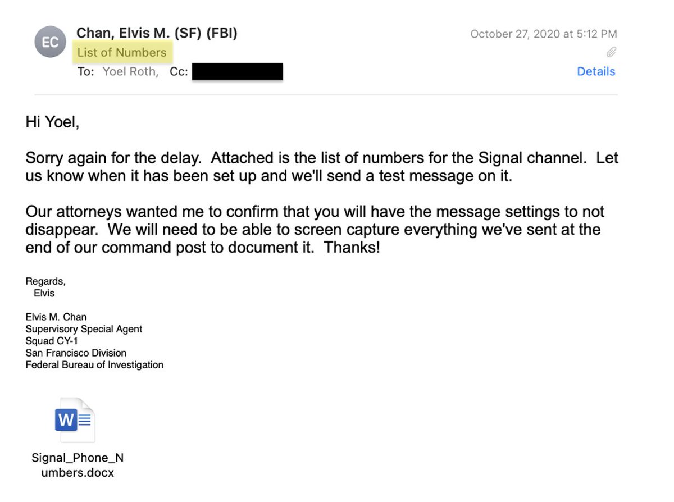
Task: Click the San Francisco Division line
Action: (x=76, y=353)
